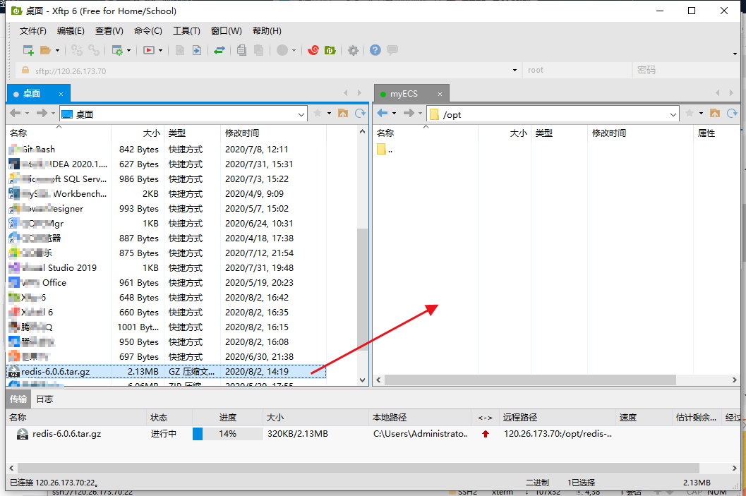
Task: Open the 文件(F) menu
Action: pyautogui.click(x=32, y=30)
